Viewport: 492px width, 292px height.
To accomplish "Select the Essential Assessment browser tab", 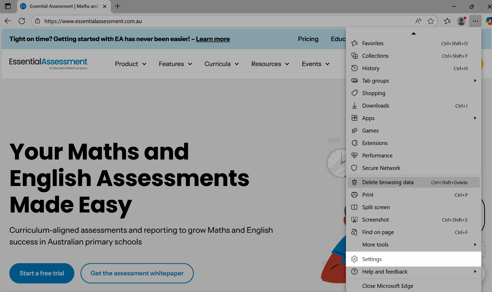I will pos(64,6).
